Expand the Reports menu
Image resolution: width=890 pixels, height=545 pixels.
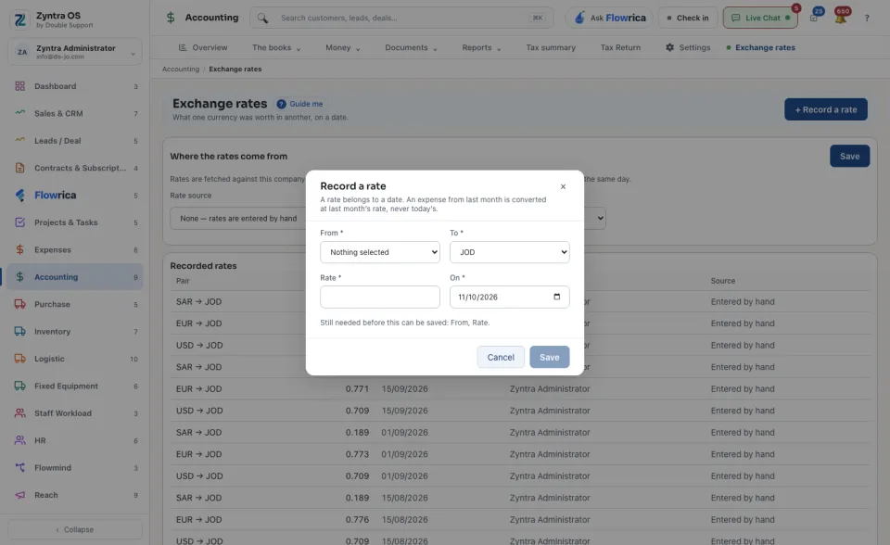(x=481, y=47)
